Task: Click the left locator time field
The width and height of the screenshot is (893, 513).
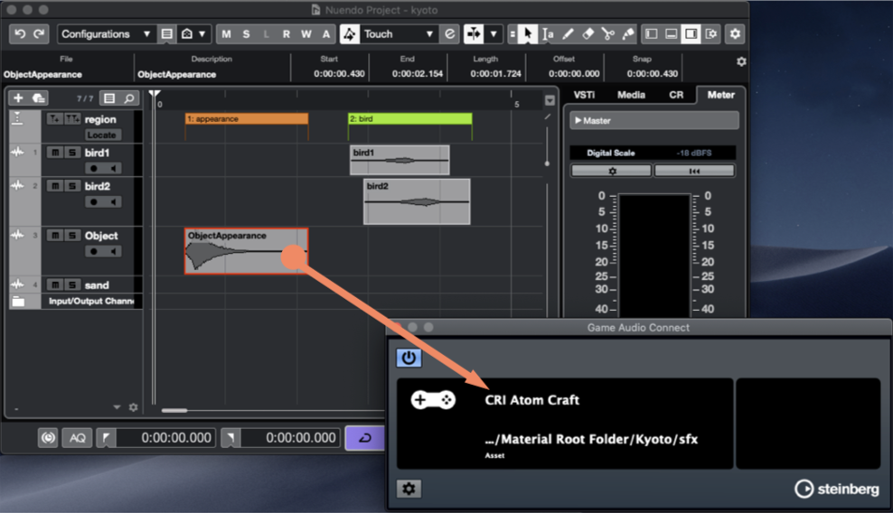Action: click(165, 438)
